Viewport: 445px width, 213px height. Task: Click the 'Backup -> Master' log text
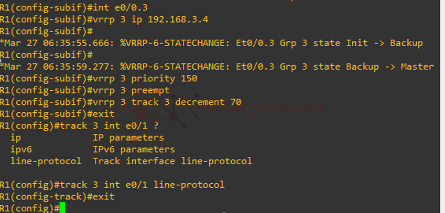[390, 67]
